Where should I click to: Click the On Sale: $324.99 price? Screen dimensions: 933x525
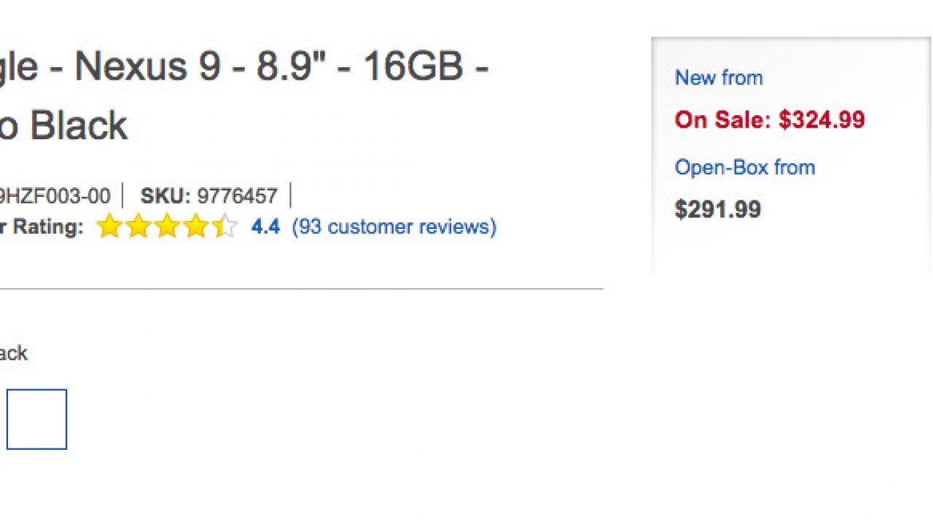[x=770, y=120]
